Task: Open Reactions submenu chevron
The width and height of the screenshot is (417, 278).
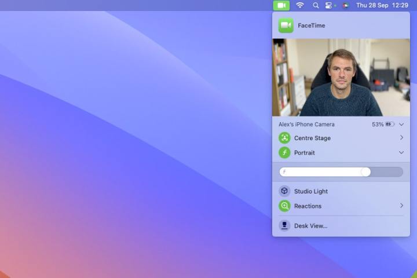Action: click(401, 206)
